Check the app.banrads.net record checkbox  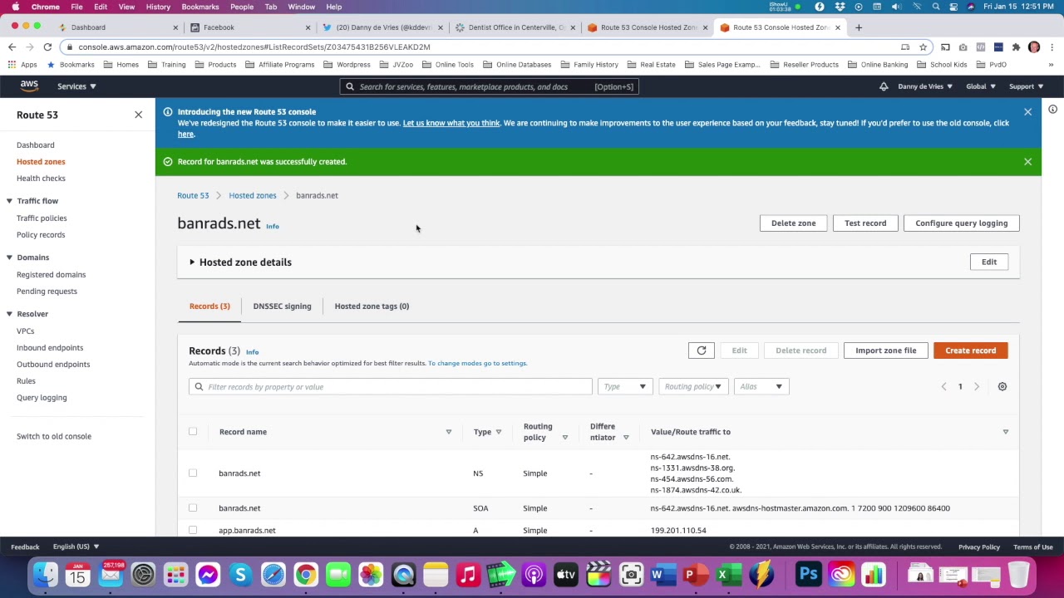(193, 530)
